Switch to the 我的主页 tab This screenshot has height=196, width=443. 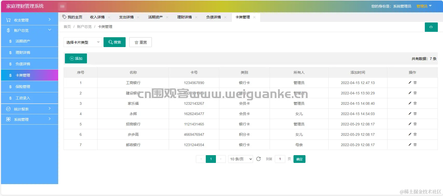pyautogui.click(x=72, y=17)
